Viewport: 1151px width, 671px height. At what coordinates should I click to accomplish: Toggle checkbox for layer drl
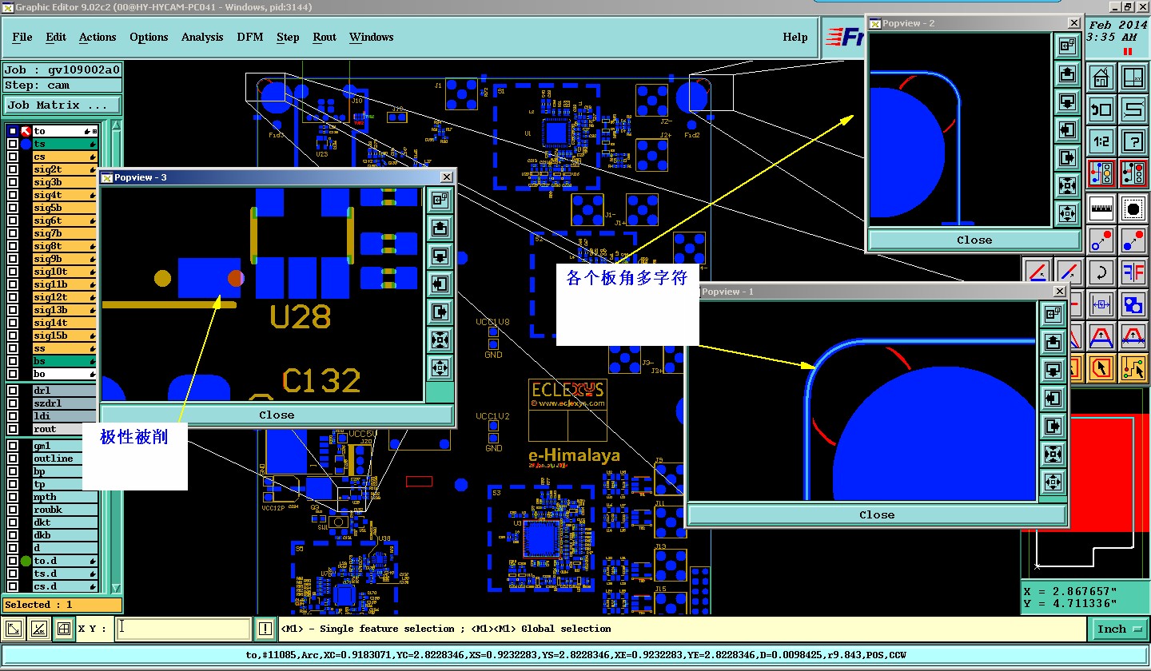tap(13, 391)
